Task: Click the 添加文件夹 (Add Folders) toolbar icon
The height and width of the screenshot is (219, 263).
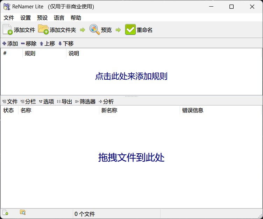Action: [x=43, y=29]
